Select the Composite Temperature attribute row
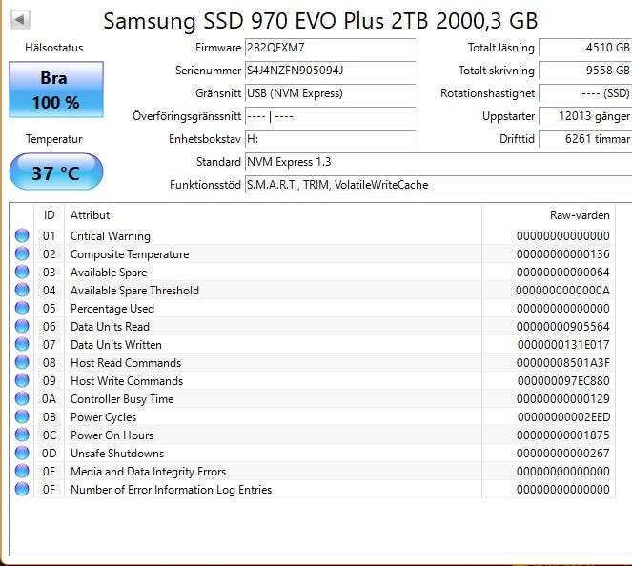The width and height of the screenshot is (632, 566). point(313,253)
